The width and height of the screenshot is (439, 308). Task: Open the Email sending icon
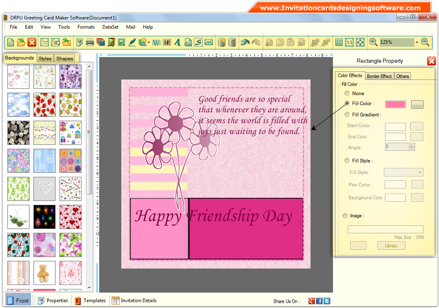208,42
